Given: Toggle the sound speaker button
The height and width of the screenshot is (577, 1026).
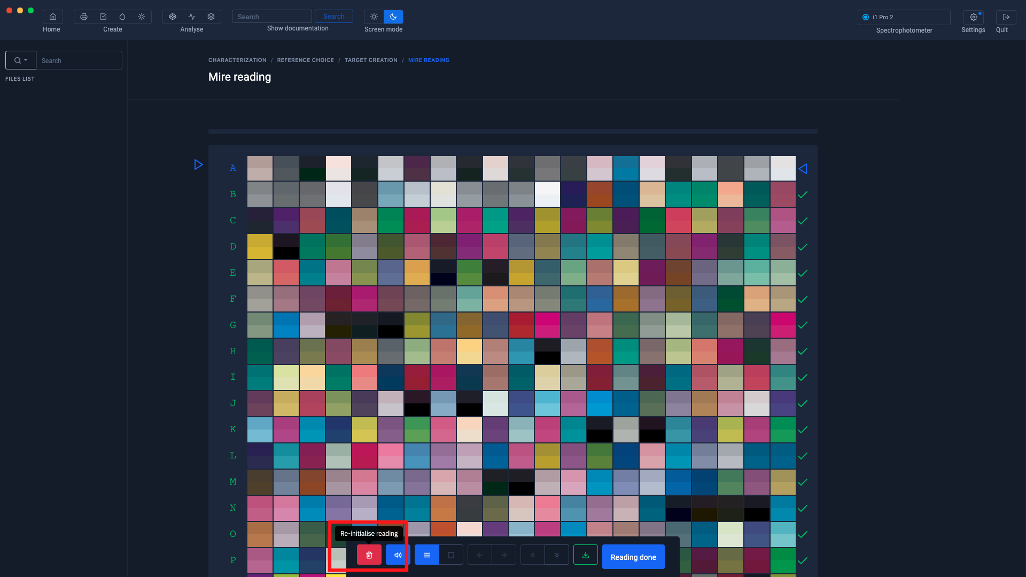Looking at the screenshot, I should click(x=398, y=555).
